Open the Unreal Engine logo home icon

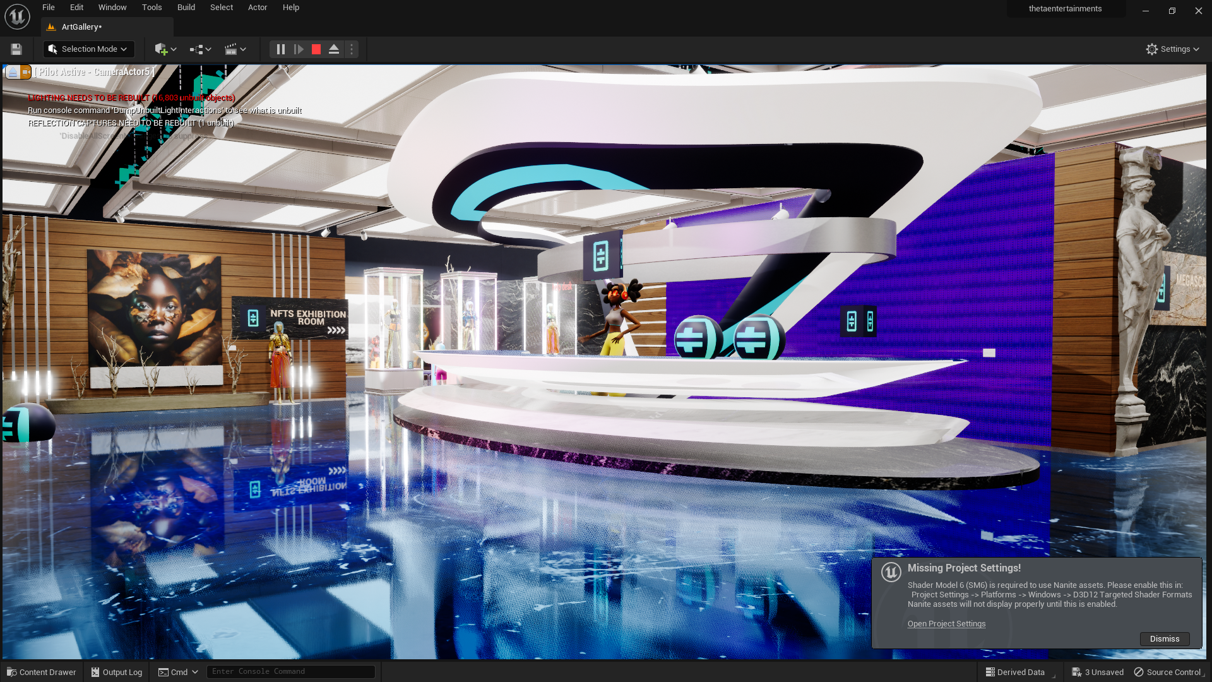pyautogui.click(x=17, y=16)
